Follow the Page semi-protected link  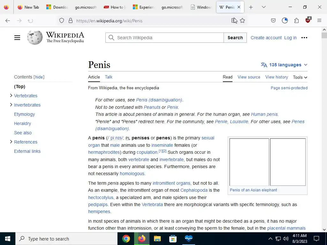(x=289, y=88)
